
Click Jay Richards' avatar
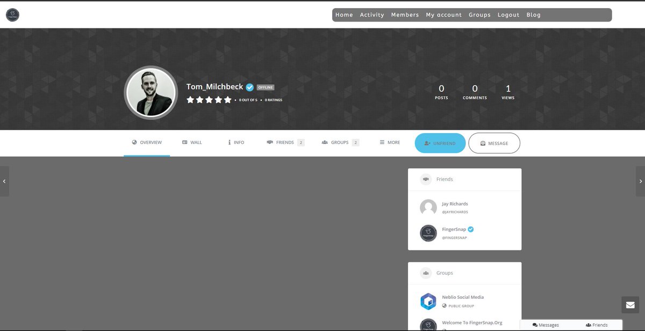point(428,208)
